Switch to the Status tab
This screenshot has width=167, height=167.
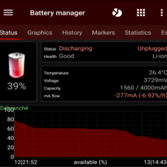[9, 33]
